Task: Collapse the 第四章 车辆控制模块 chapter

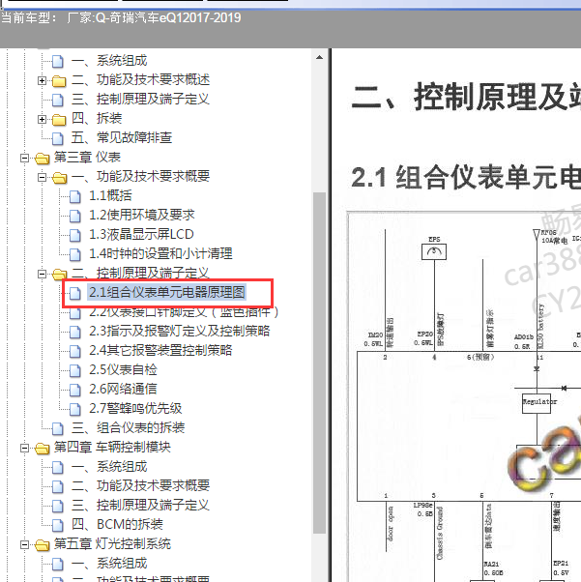Action: pos(24,448)
